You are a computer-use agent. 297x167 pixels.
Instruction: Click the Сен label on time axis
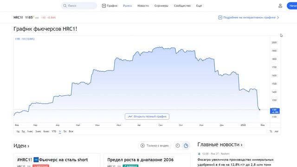pyautogui.click(x=161, y=125)
